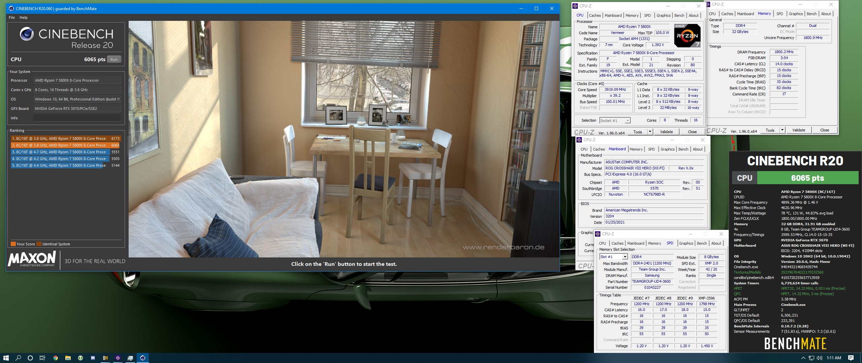This screenshot has width=862, height=363.
Task: Open network status tray icon
Action: (811, 358)
